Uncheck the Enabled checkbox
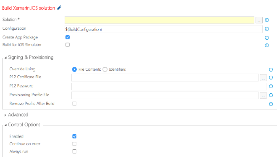Screen dimensions: 277x161 coord(74,136)
